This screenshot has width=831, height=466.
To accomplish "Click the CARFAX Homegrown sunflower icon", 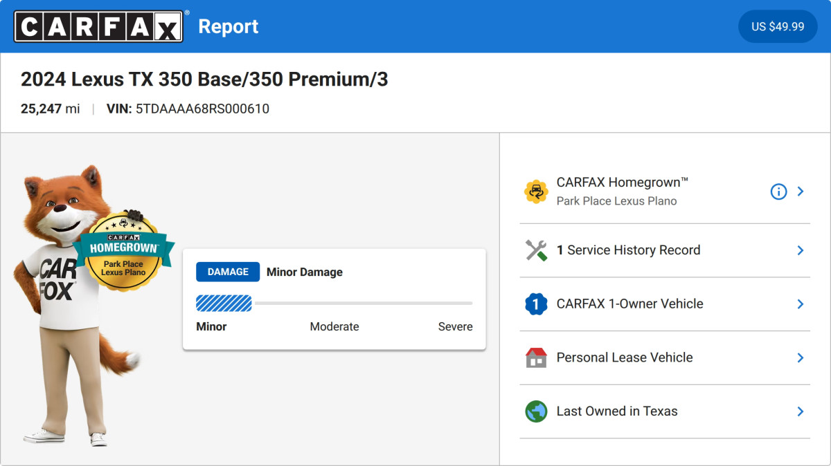I will click(536, 192).
